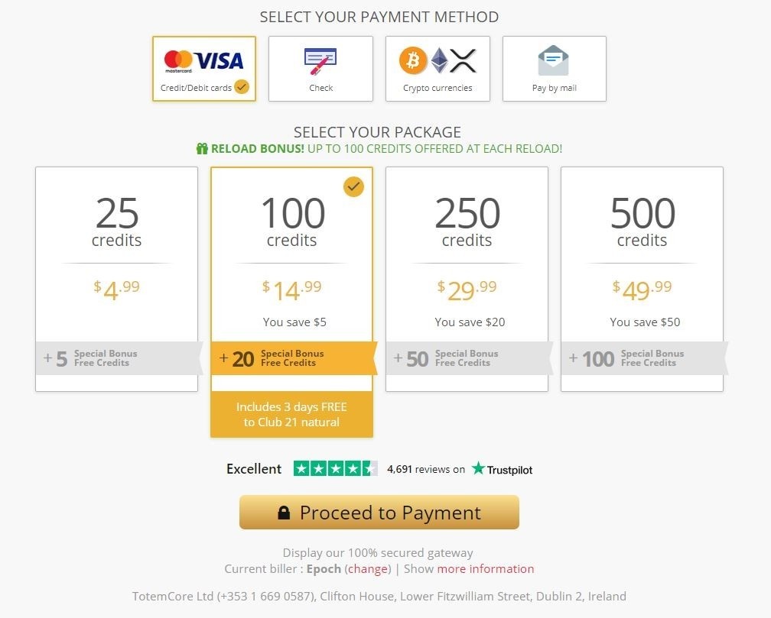
Task: Click the Ethereum diamond icon
Action: click(440, 61)
